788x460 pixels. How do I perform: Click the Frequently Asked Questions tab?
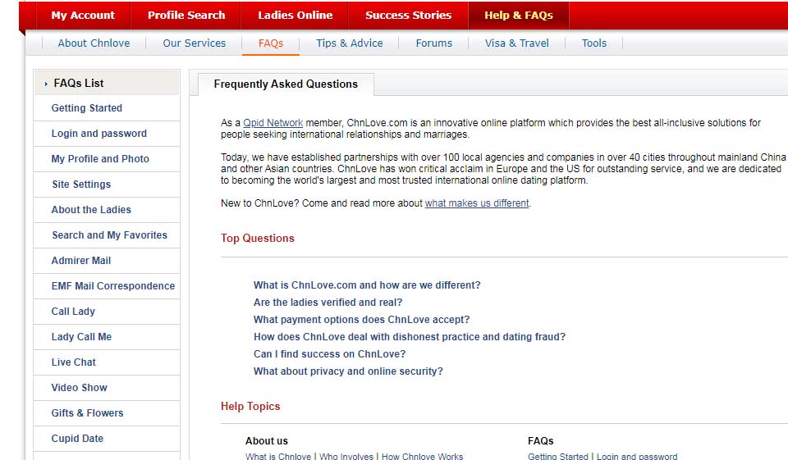pyautogui.click(x=285, y=84)
